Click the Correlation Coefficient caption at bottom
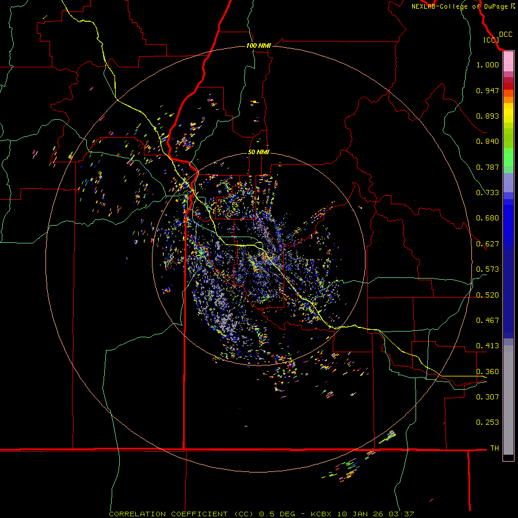 coord(261,514)
